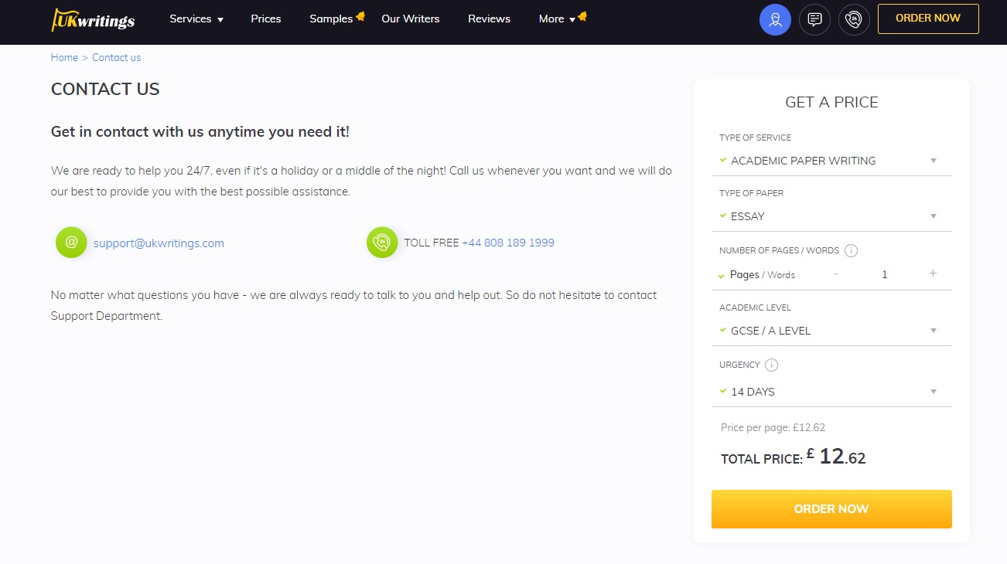This screenshot has height=564, width=1007.
Task: Click Home breadcrumb link
Action: 64,57
